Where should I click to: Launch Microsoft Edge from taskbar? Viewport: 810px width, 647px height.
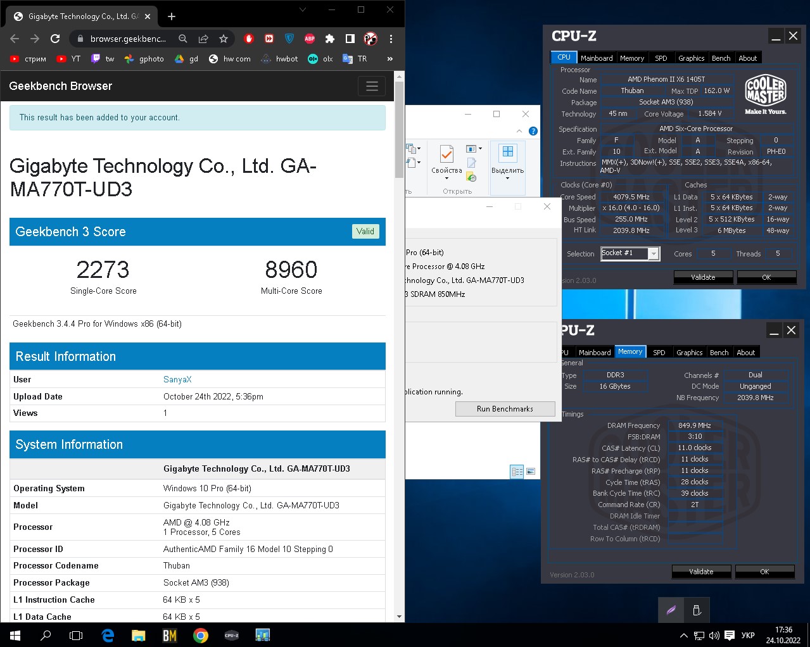point(108,635)
